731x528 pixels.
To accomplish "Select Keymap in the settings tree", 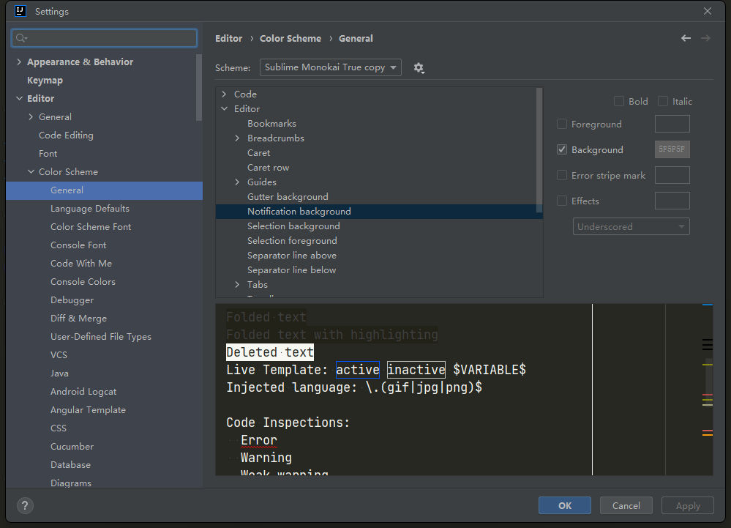I will [x=45, y=81].
